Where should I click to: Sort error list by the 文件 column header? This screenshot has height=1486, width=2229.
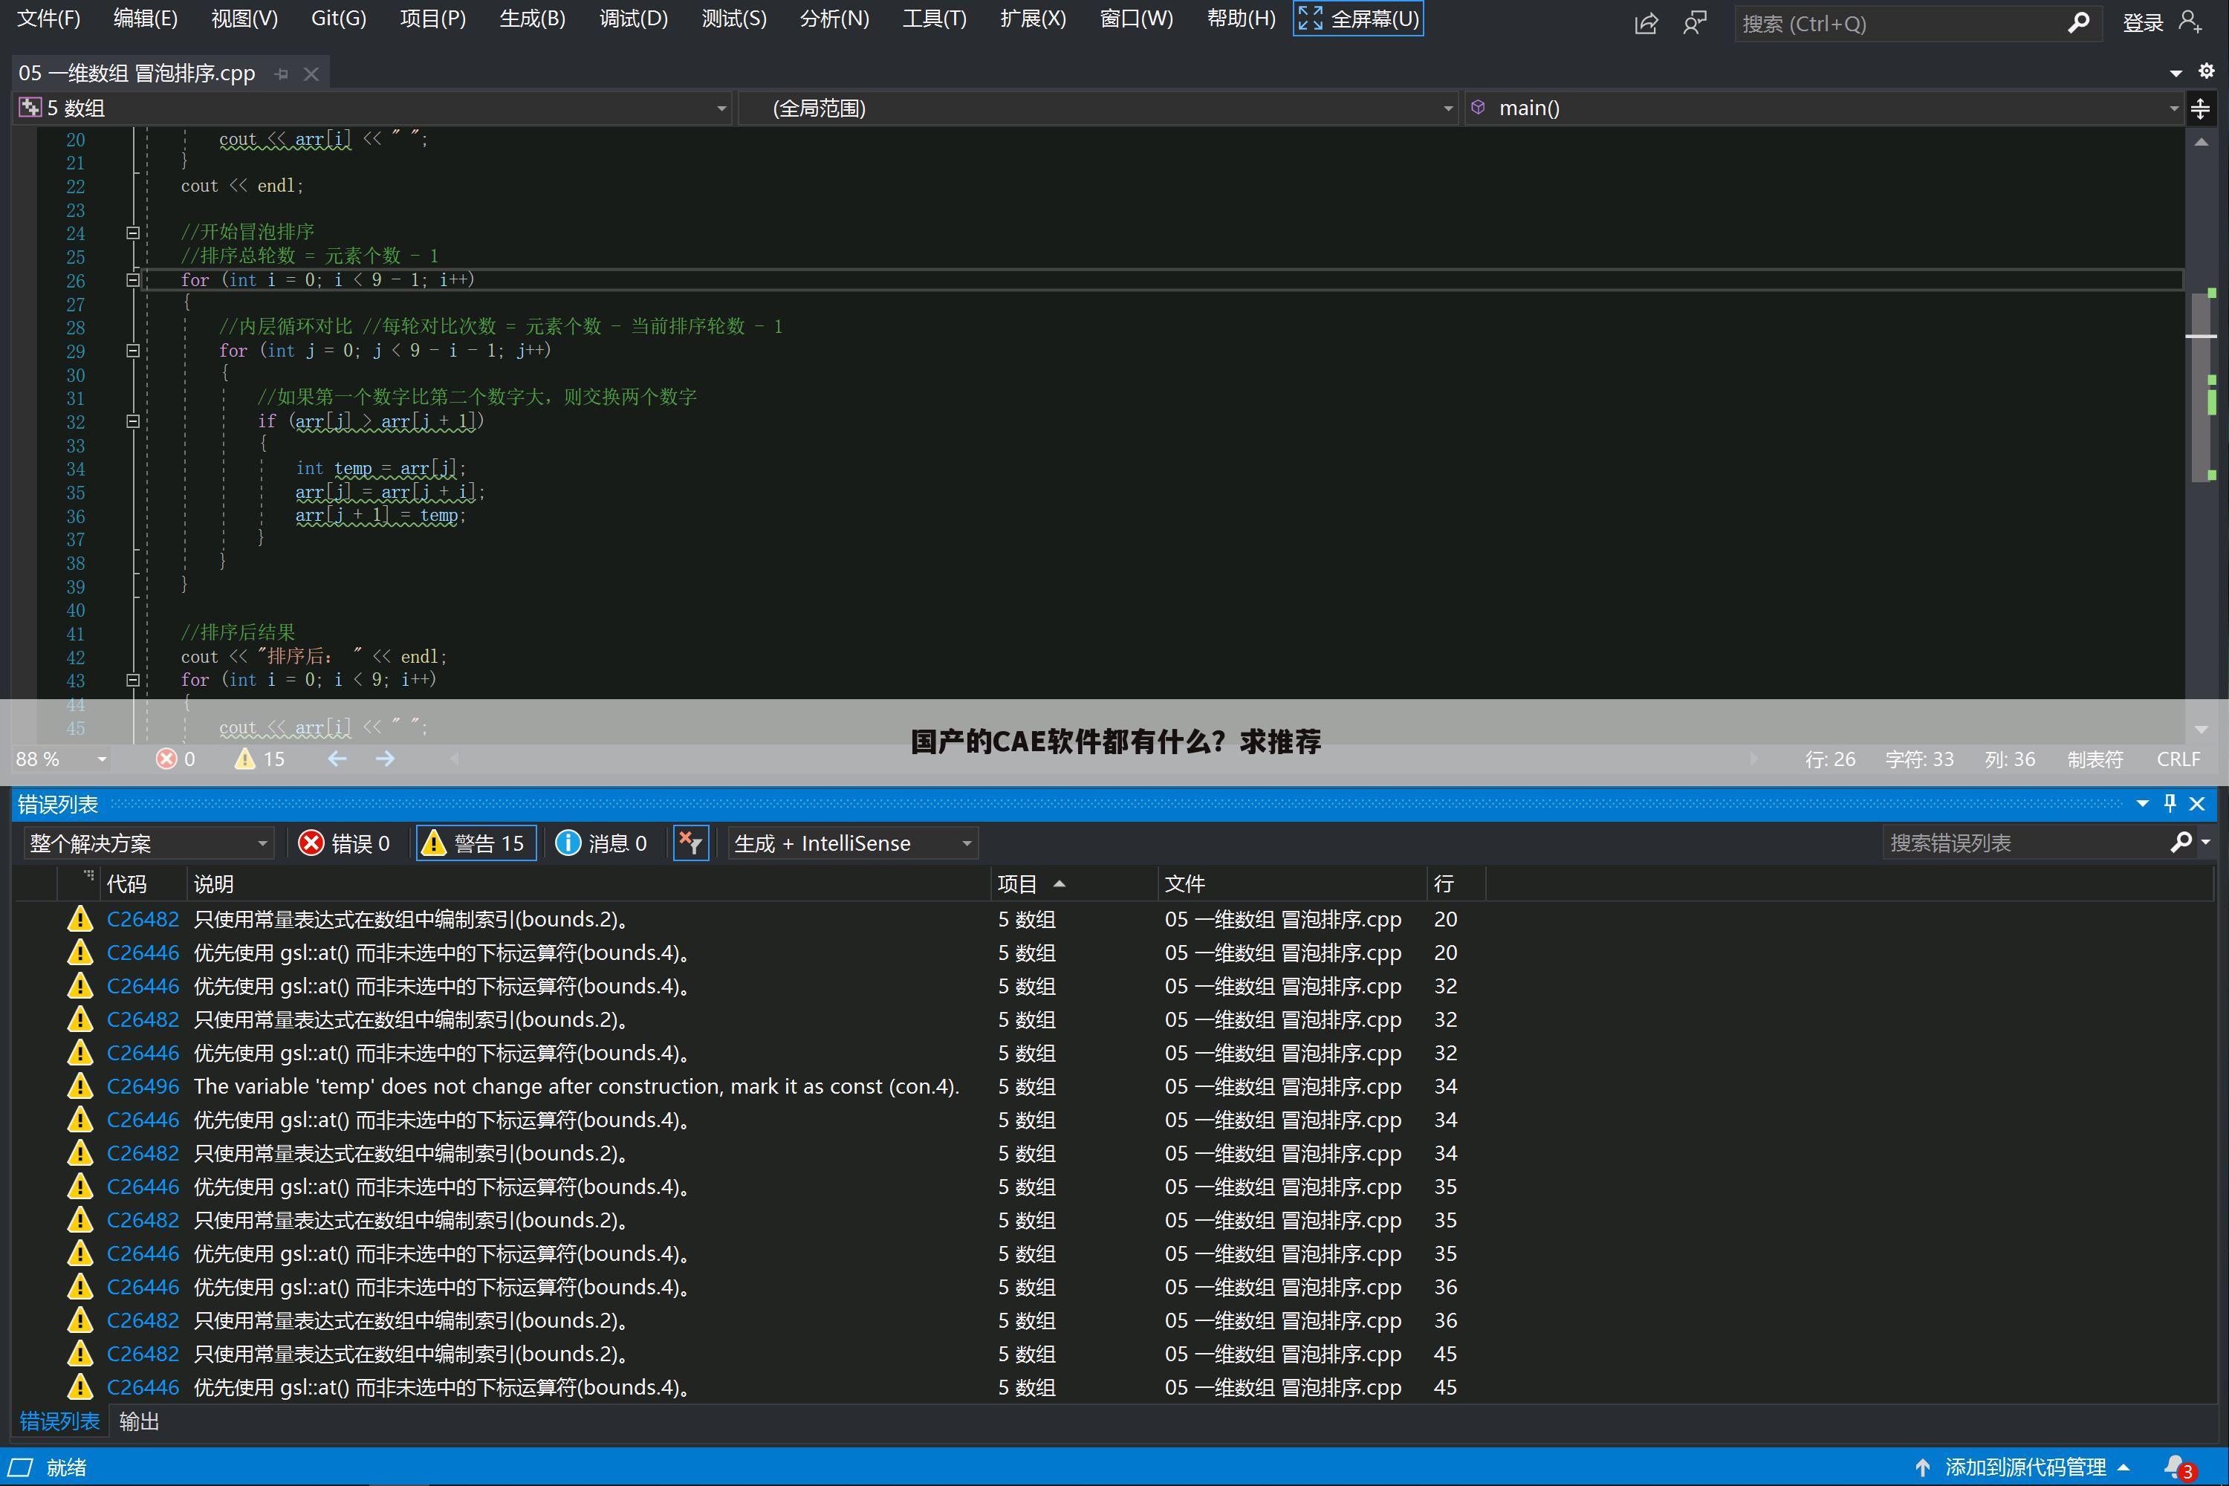click(1292, 884)
